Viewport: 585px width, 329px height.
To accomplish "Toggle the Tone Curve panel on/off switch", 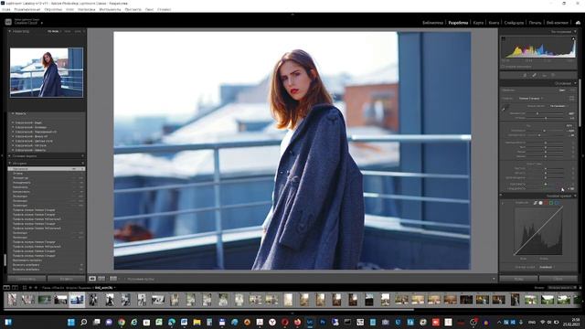I will click(501, 196).
